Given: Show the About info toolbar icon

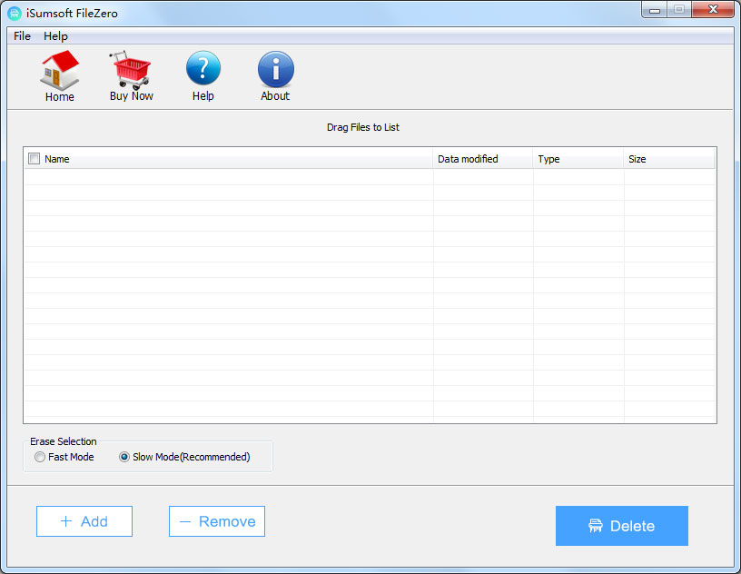Looking at the screenshot, I should (x=275, y=70).
